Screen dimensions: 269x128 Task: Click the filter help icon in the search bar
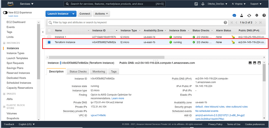click(x=225, y=22)
